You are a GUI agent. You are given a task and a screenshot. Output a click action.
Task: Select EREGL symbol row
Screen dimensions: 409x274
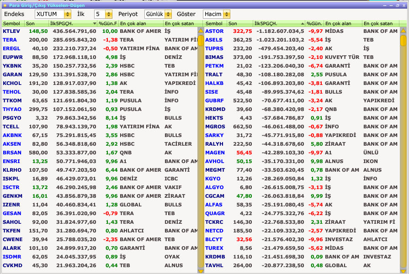pyautogui.click(x=100, y=48)
